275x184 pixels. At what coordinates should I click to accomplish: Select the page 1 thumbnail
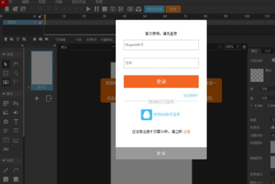coord(42,68)
